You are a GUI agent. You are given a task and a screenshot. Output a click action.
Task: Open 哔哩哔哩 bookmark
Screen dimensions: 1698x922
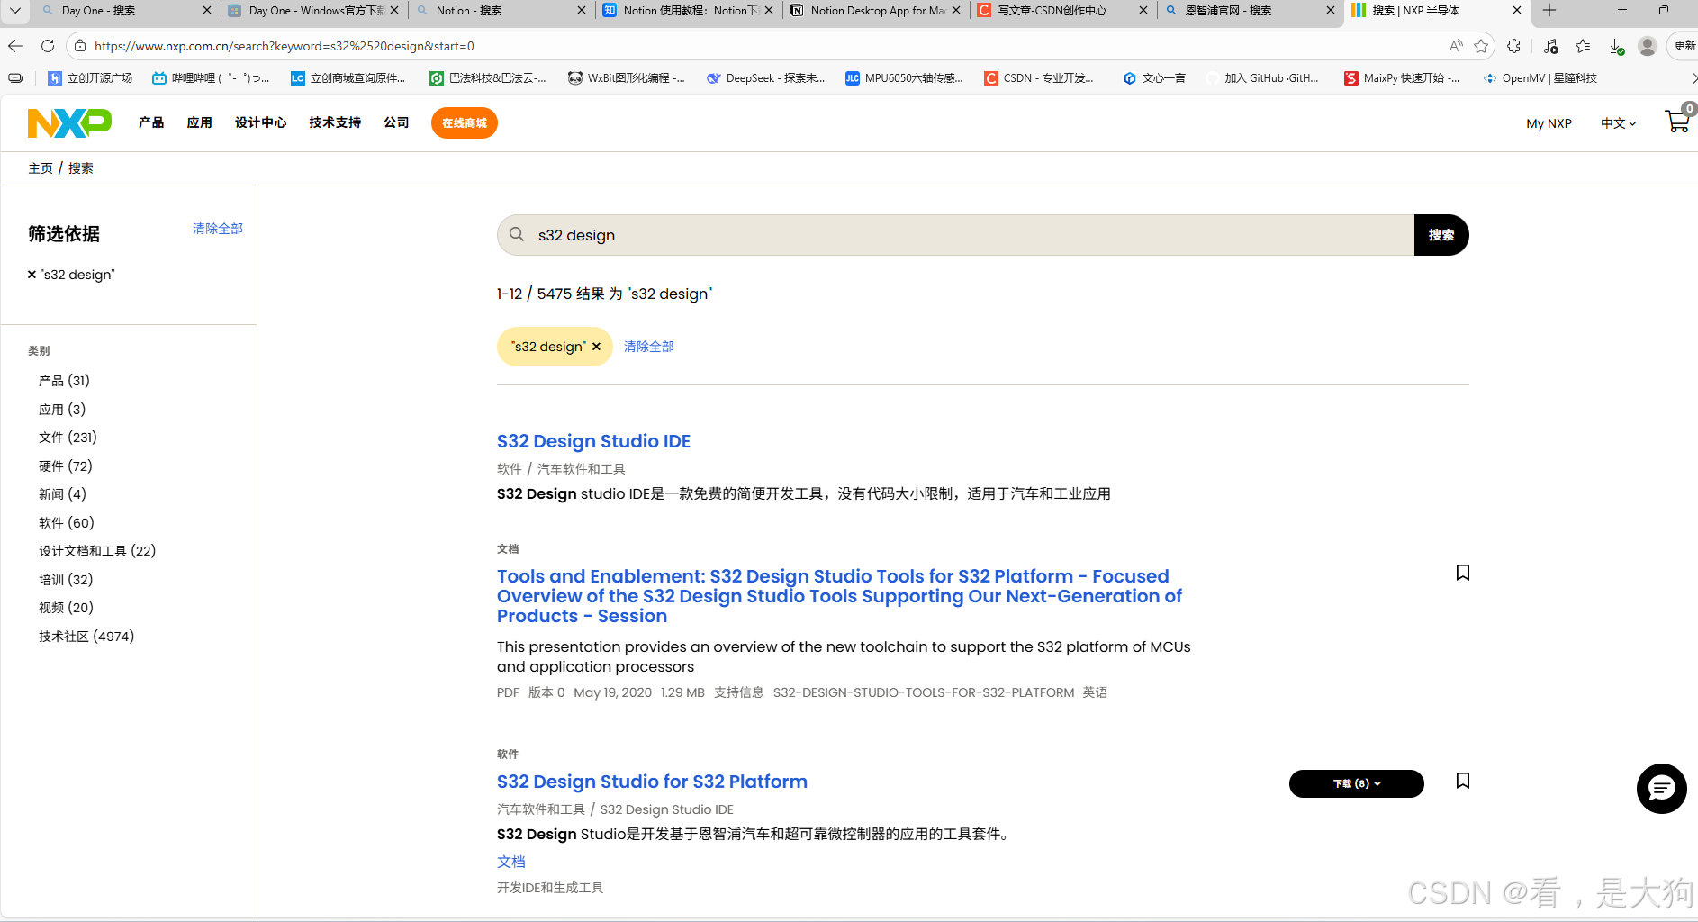(212, 78)
